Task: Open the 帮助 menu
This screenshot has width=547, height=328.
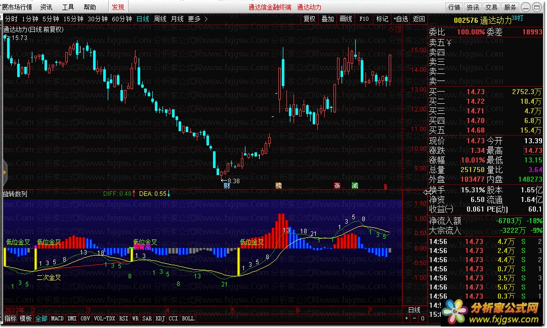Action: click(x=90, y=7)
